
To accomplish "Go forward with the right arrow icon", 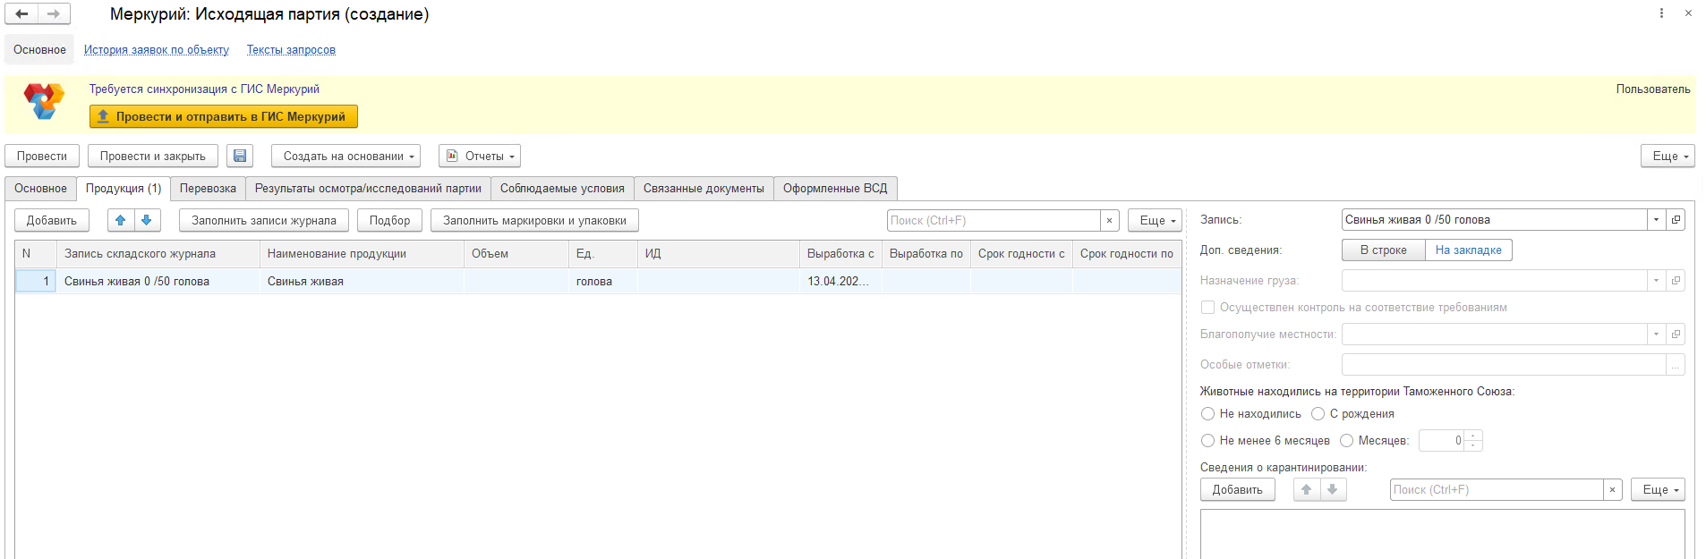I will pyautogui.click(x=54, y=13).
